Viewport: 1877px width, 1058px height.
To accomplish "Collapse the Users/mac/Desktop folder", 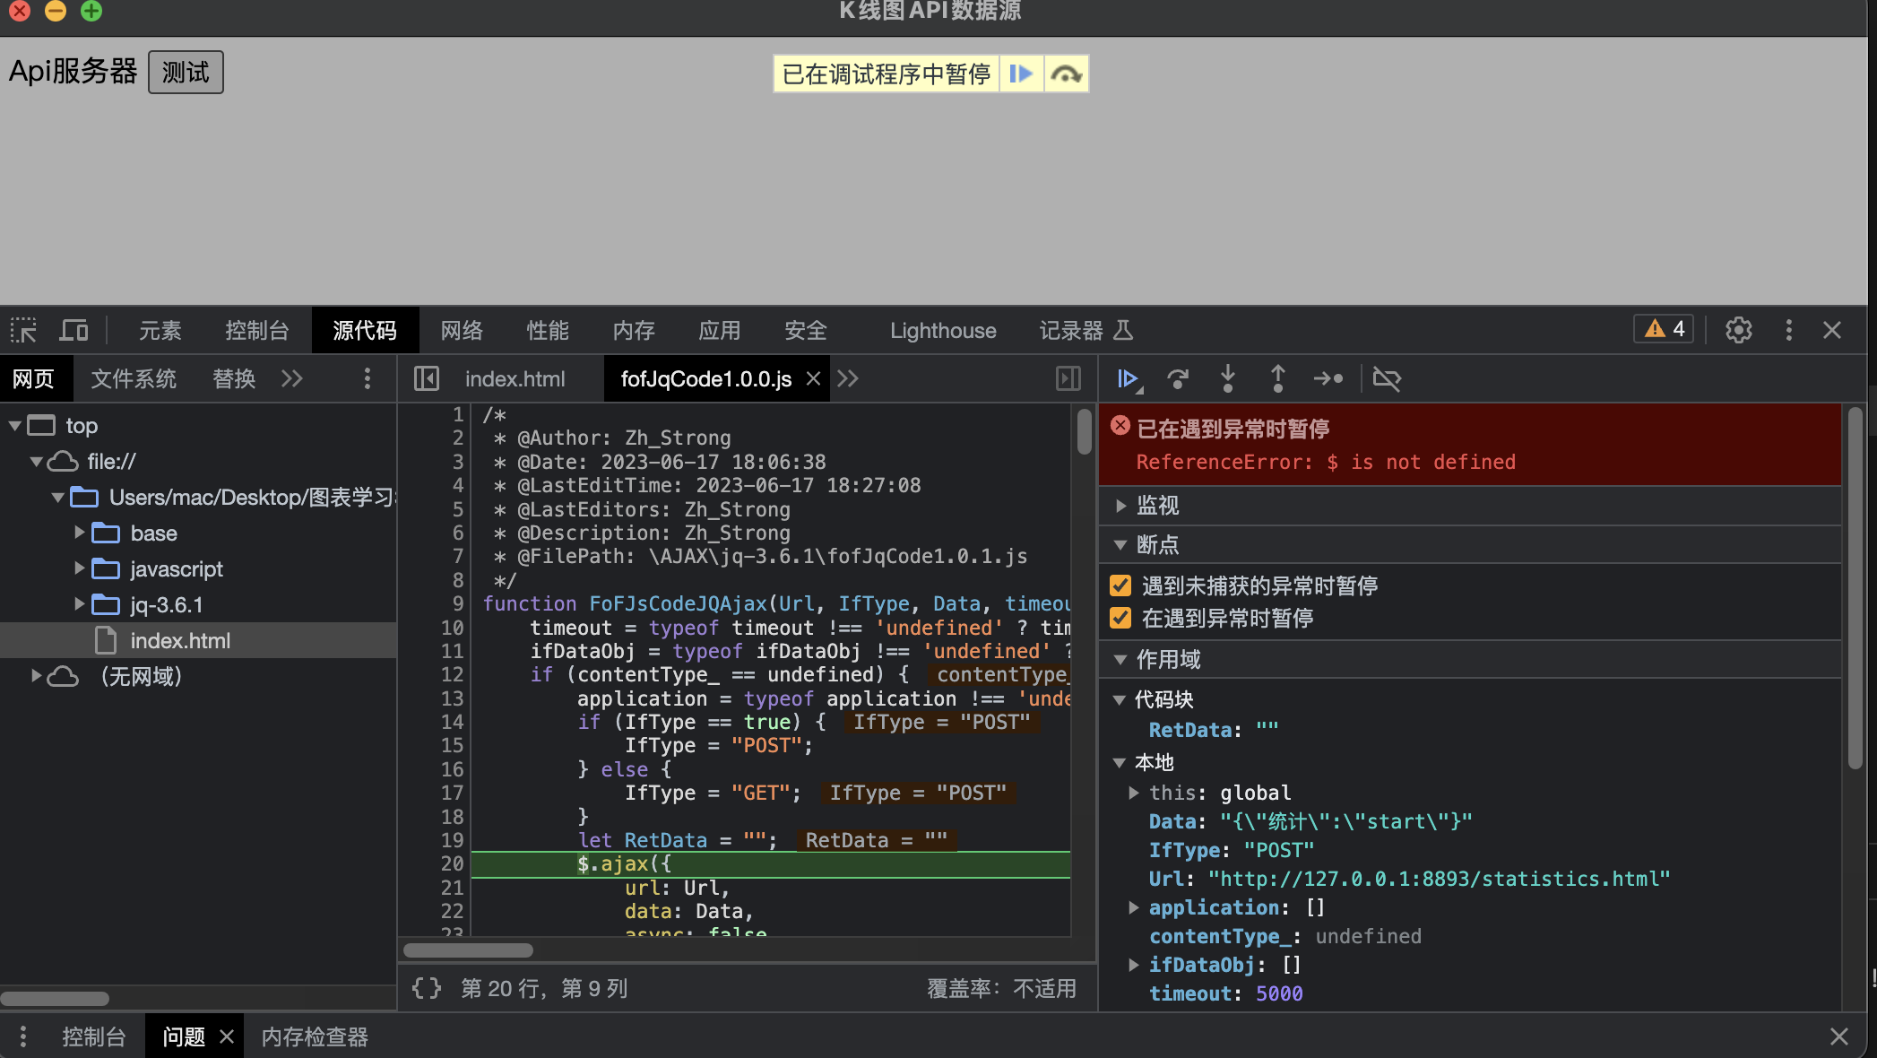I will pyautogui.click(x=57, y=497).
